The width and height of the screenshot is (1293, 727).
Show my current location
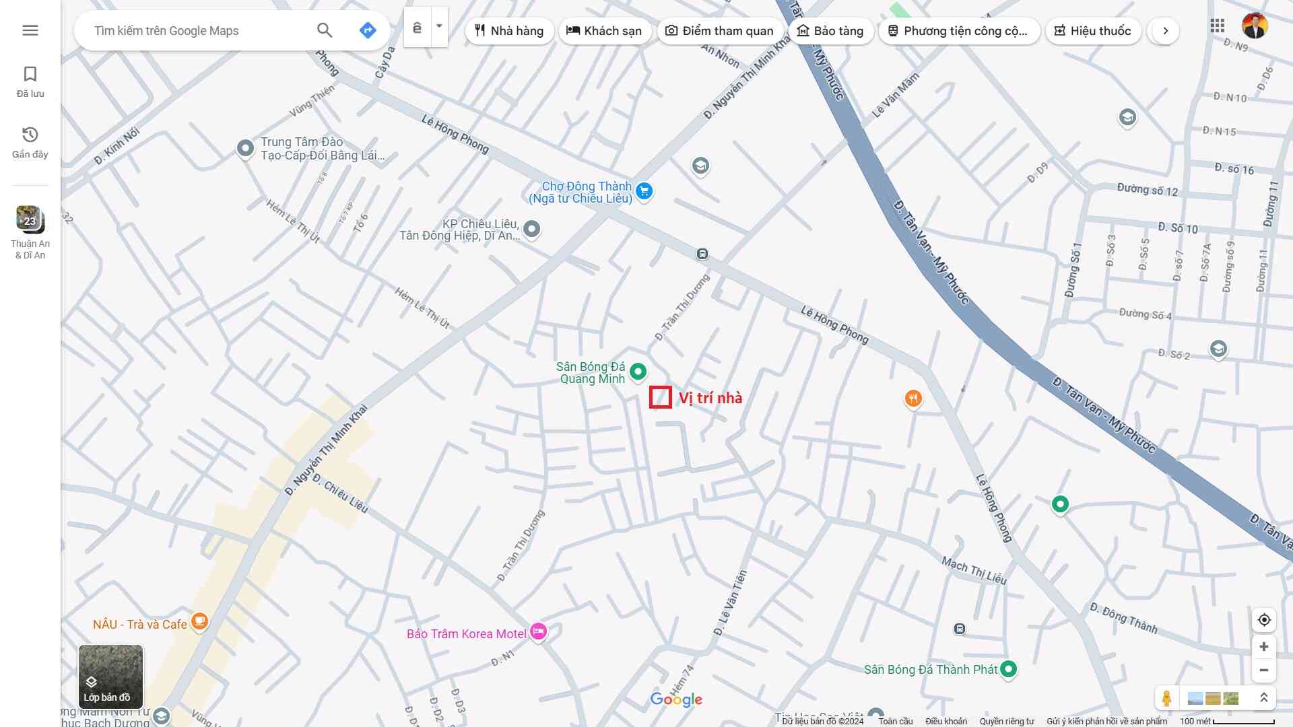tap(1264, 620)
